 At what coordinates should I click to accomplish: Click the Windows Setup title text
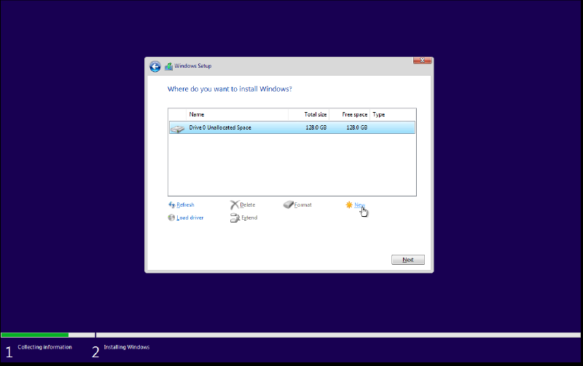pyautogui.click(x=193, y=65)
